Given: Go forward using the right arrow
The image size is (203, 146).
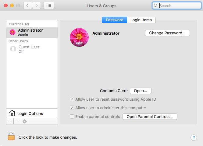Looking at the screenshot, I should click(x=37, y=5).
